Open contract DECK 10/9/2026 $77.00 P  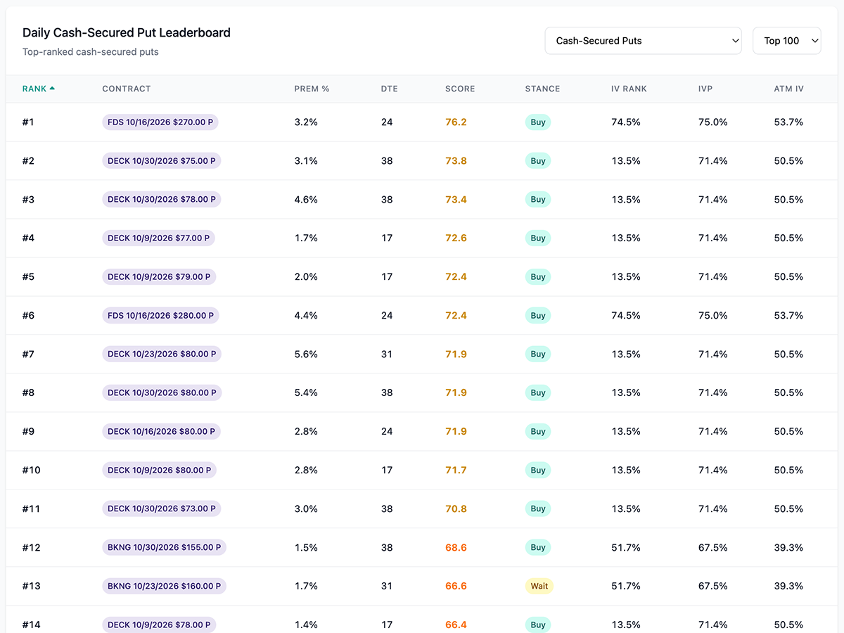pos(159,238)
